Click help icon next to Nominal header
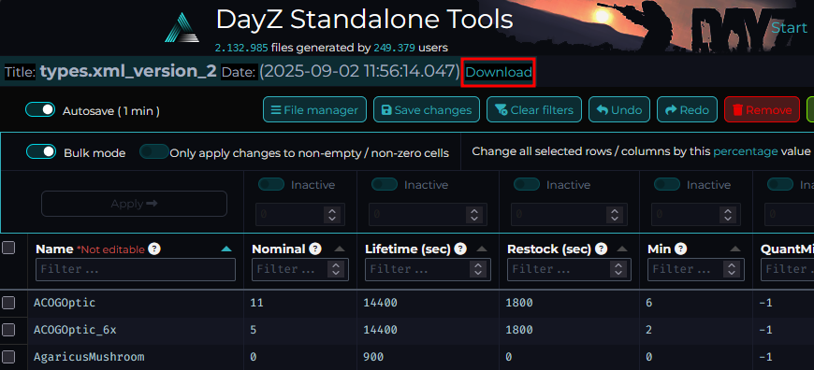Image resolution: width=814 pixels, height=370 pixels. [315, 249]
